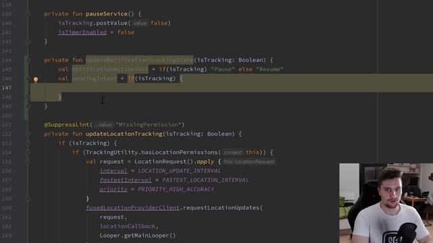
Task: Click the fusedLocationProviderClient reference
Action: click(133, 208)
